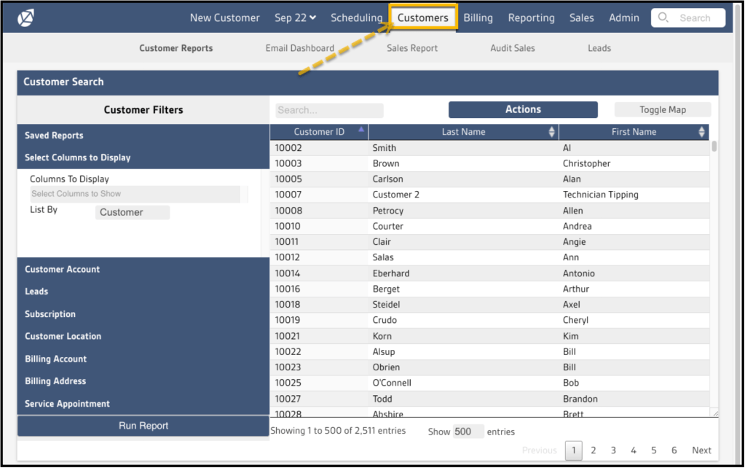Sort by Customer ID column arrow
This screenshot has width=745, height=468.
[x=361, y=130]
